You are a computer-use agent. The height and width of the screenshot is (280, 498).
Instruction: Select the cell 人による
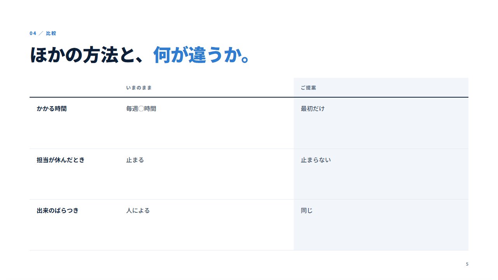(138, 210)
